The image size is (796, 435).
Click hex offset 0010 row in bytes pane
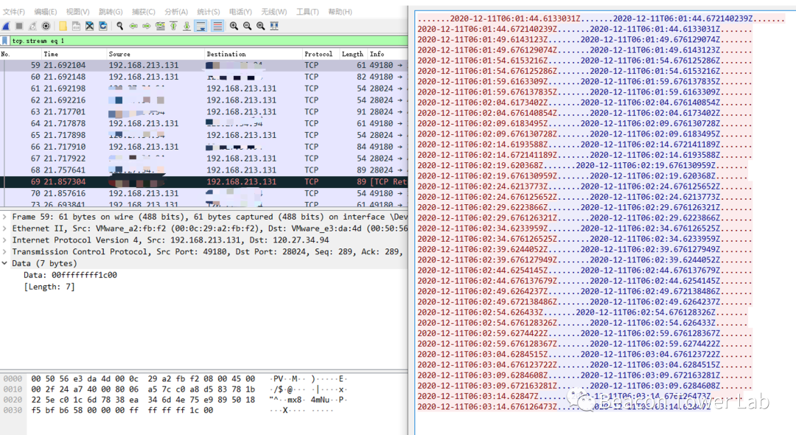click(x=174, y=389)
